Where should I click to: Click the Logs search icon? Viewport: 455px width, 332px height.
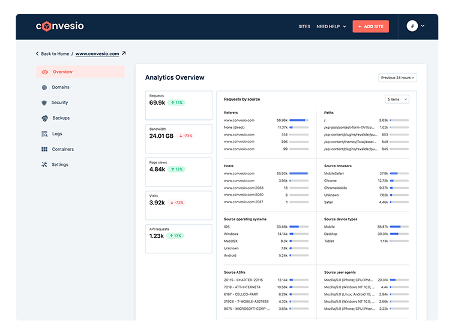pyautogui.click(x=44, y=134)
